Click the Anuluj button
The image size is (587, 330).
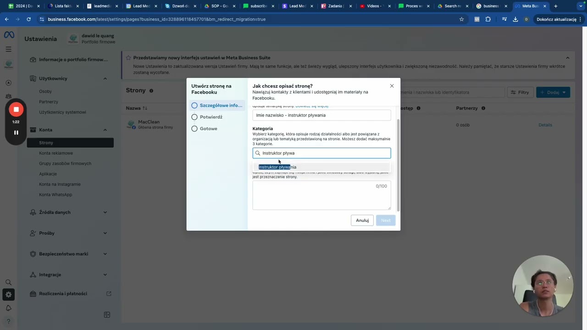pyautogui.click(x=362, y=220)
